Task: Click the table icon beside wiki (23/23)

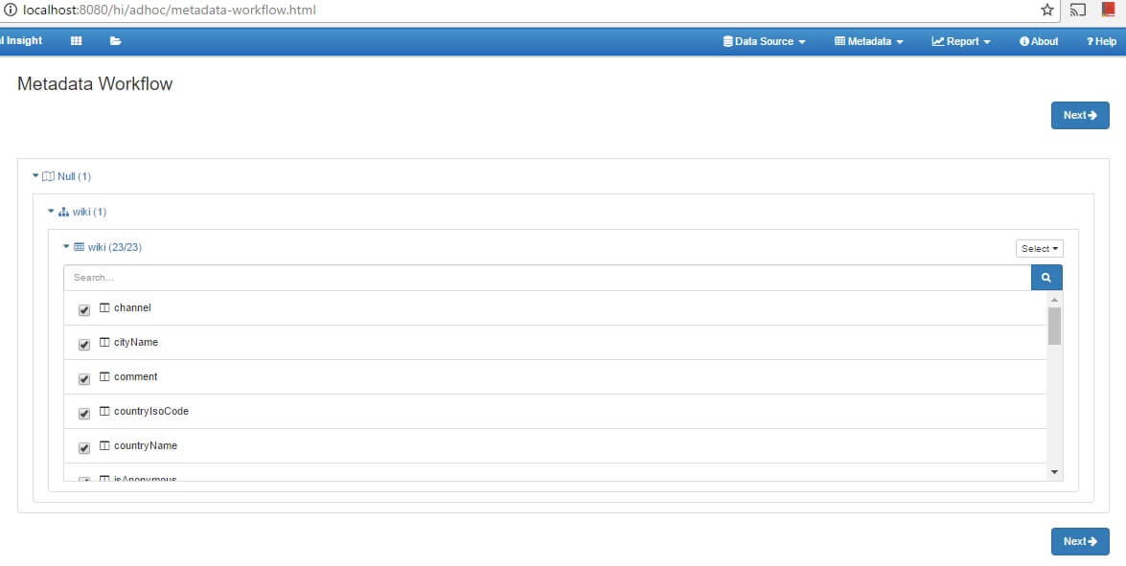Action: coord(79,247)
